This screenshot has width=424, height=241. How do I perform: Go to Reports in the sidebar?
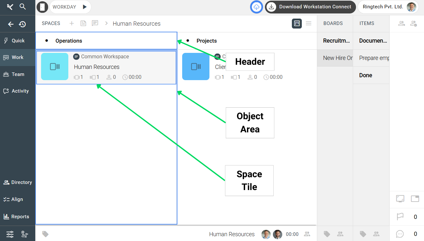18,217
